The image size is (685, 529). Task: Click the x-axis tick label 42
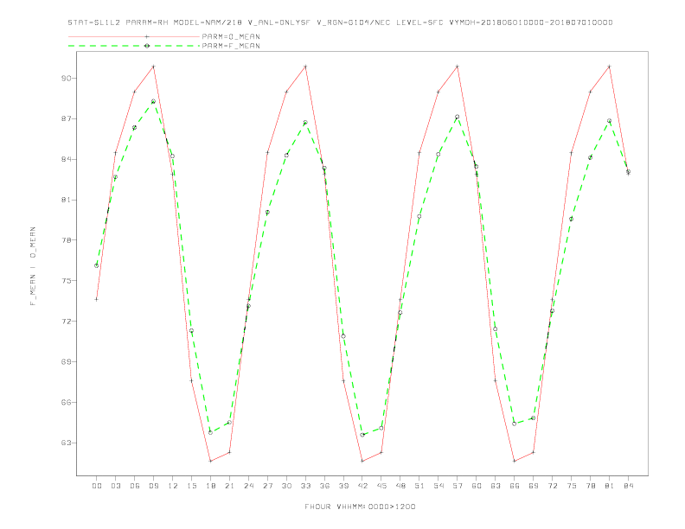(362, 486)
